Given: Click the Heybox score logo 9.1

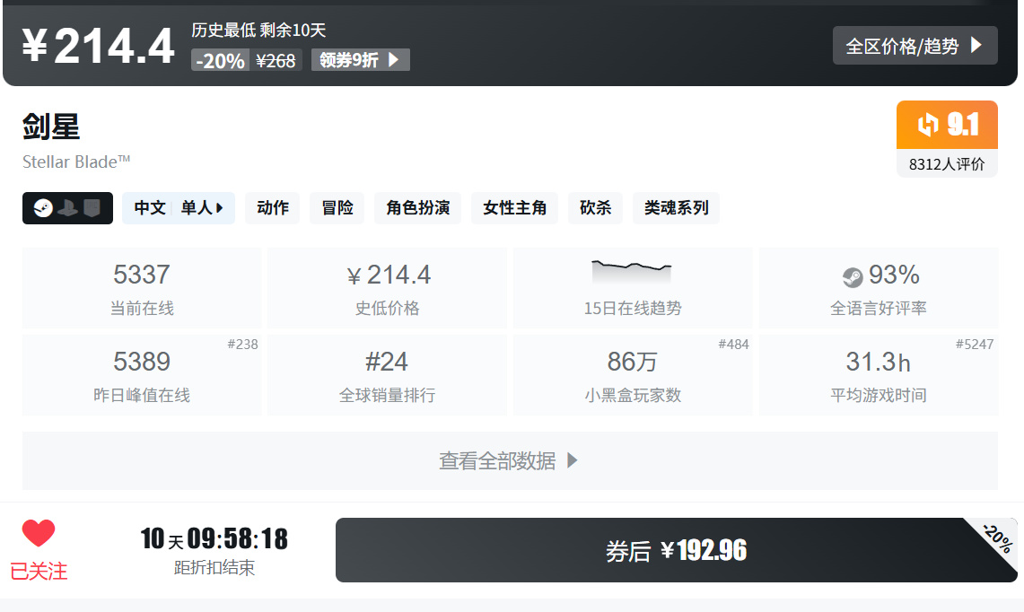Looking at the screenshot, I should [x=947, y=124].
